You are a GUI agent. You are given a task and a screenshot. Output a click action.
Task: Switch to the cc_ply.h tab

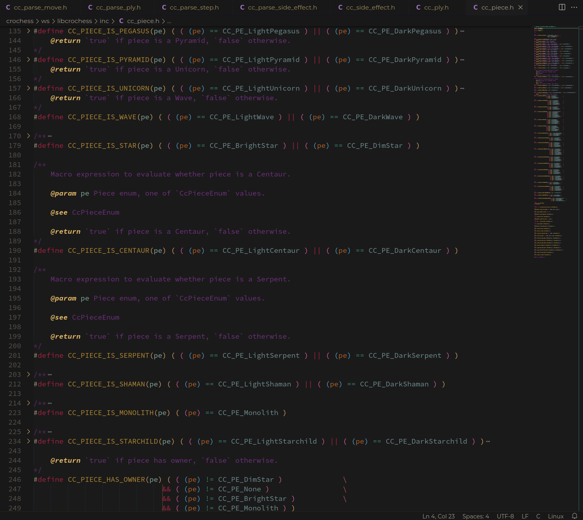pos(432,8)
